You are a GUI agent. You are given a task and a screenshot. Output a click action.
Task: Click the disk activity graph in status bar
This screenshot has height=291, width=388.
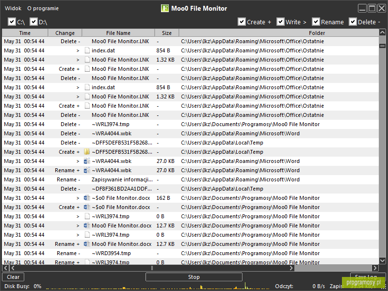(158, 286)
